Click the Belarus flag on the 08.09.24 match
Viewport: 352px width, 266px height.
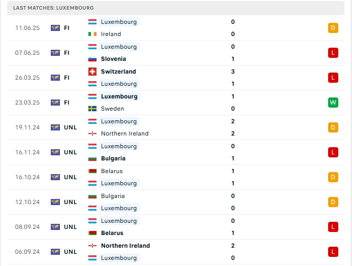(92, 233)
